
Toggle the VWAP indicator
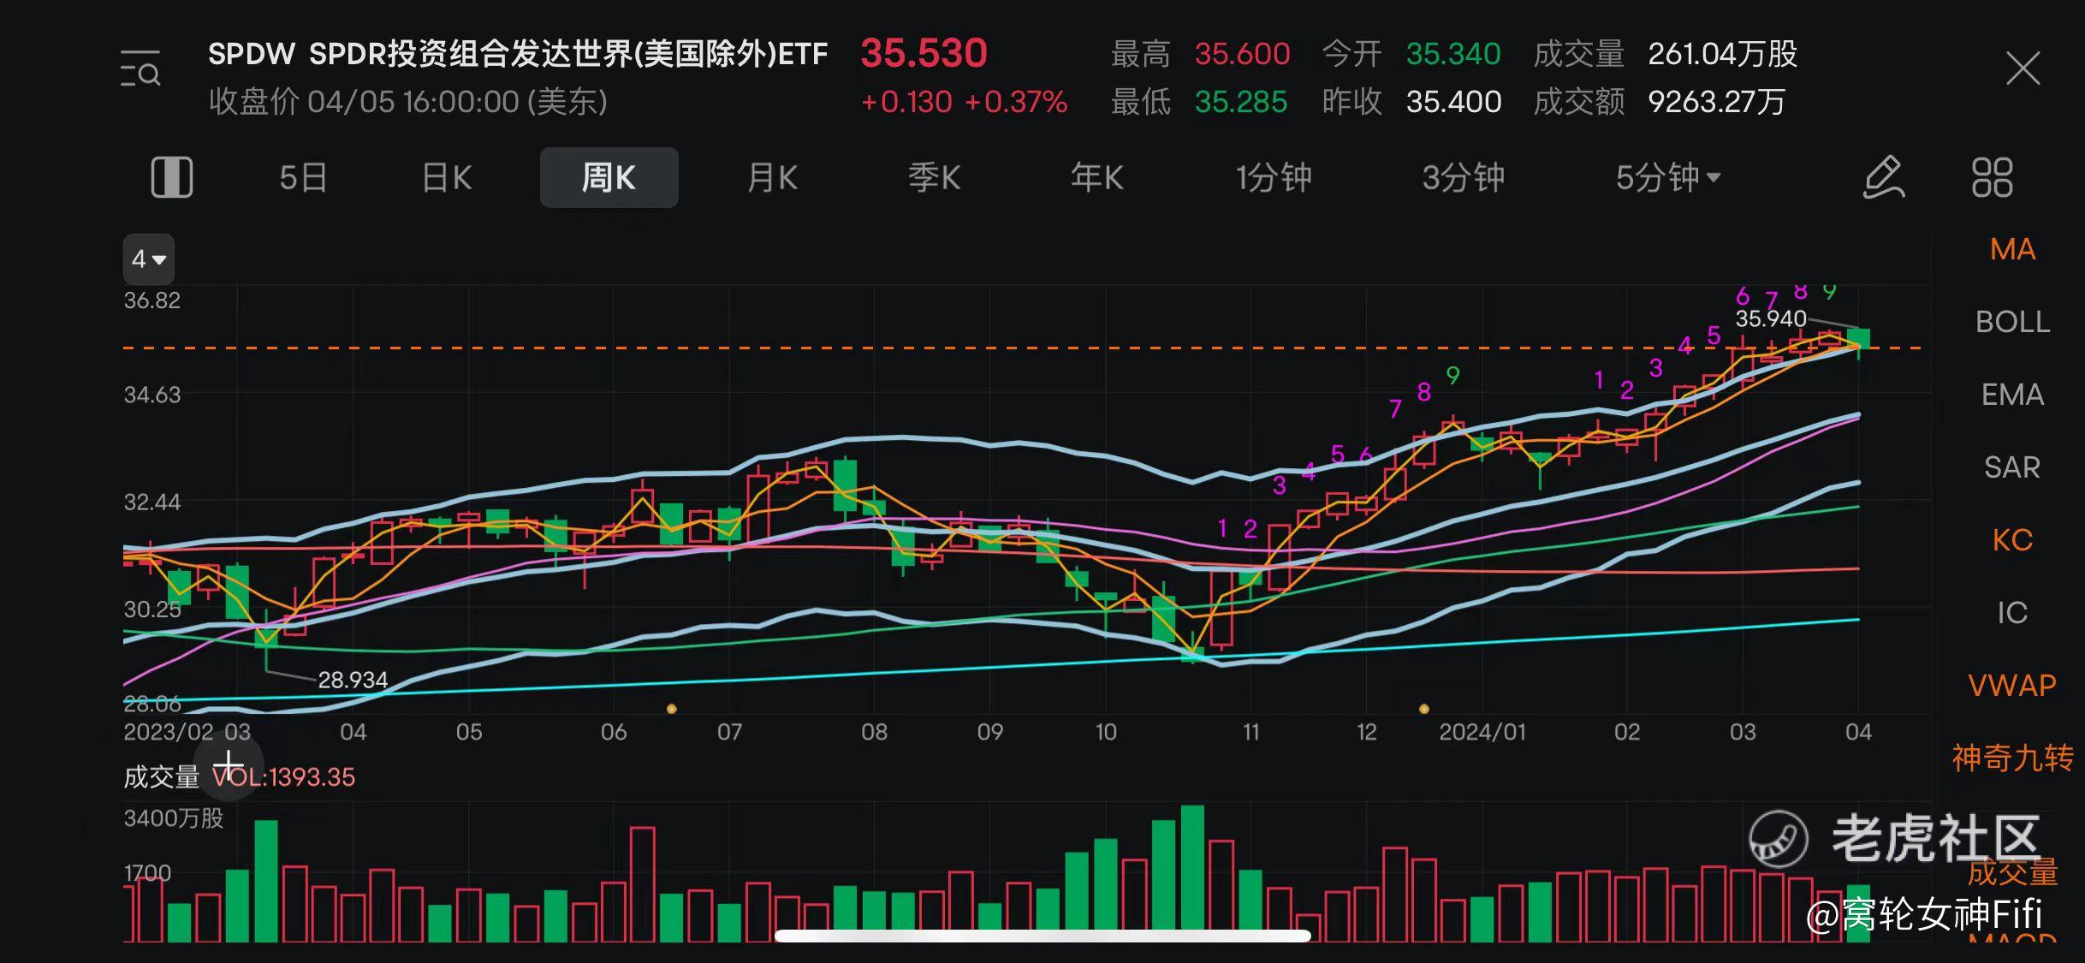(2012, 686)
